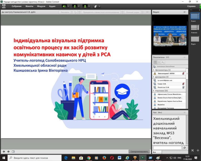201x161 pixels.
Task: Open Video pod options menu icon
Action: [x=185, y=12]
